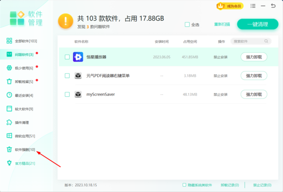Click the 重新扫描 link

(223, 25)
